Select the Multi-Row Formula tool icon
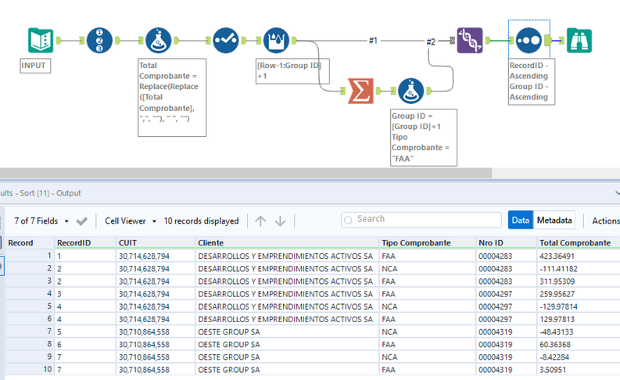This screenshot has width=620, height=380. 277,41
